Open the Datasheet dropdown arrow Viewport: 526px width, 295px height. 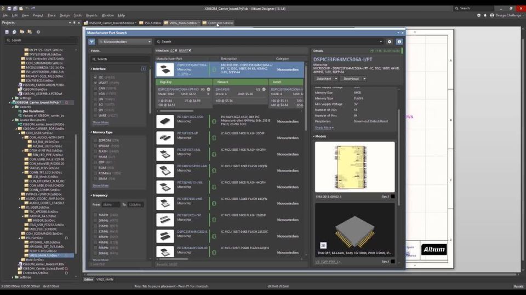pos(336,79)
